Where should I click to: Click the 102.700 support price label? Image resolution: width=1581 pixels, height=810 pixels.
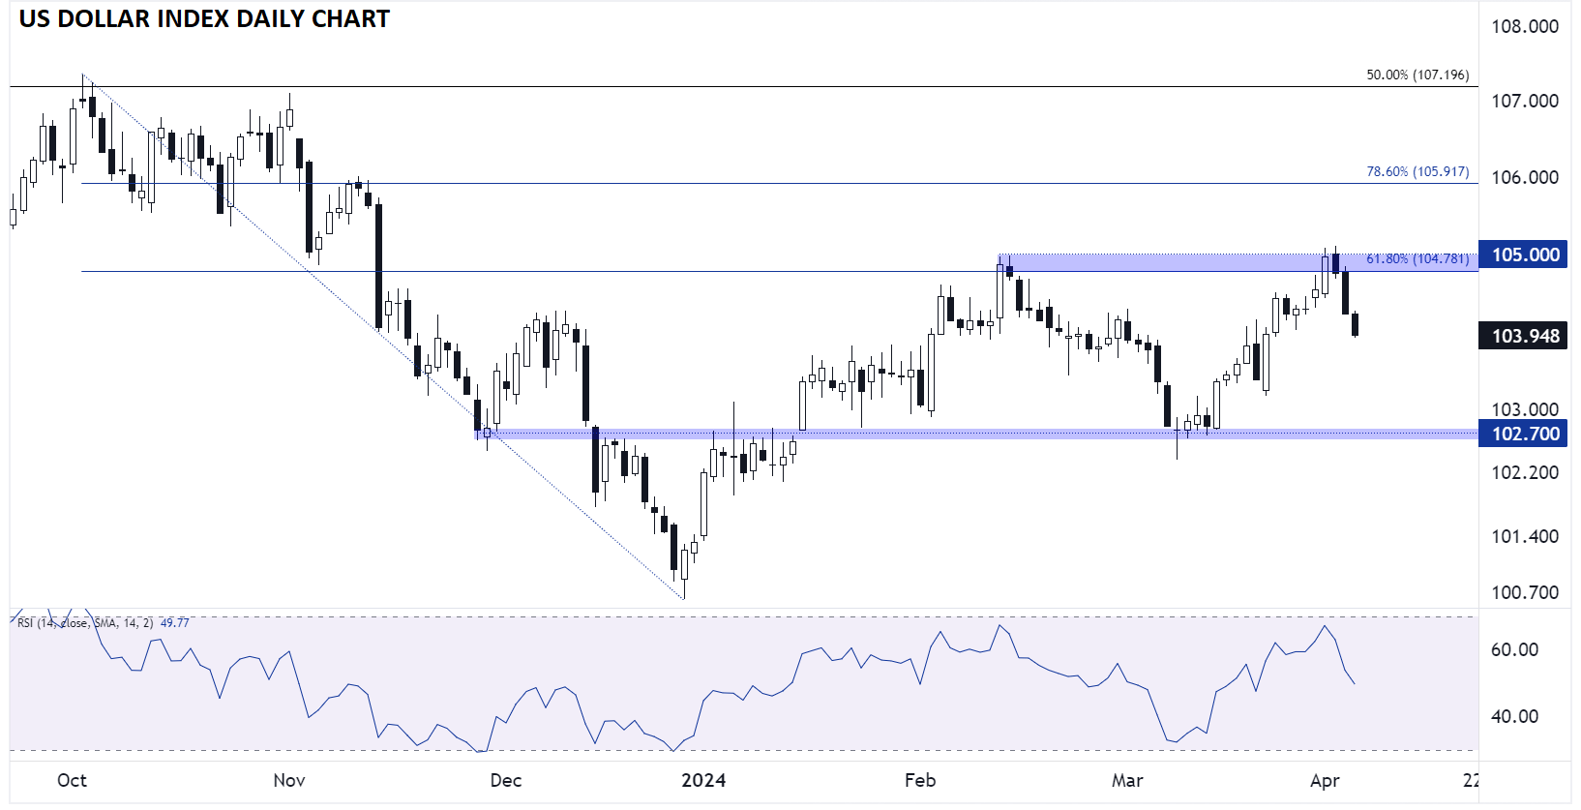pyautogui.click(x=1523, y=434)
